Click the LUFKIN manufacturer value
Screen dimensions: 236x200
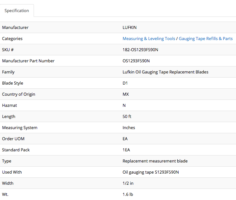pos(129,27)
